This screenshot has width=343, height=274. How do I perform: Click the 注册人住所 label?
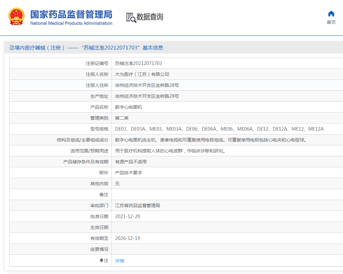pyautogui.click(x=97, y=85)
